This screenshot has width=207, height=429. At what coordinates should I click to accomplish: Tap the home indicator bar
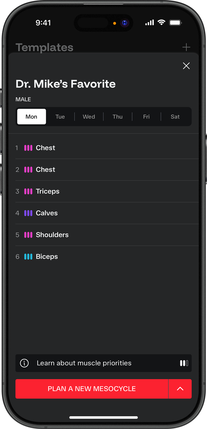[x=103, y=417]
